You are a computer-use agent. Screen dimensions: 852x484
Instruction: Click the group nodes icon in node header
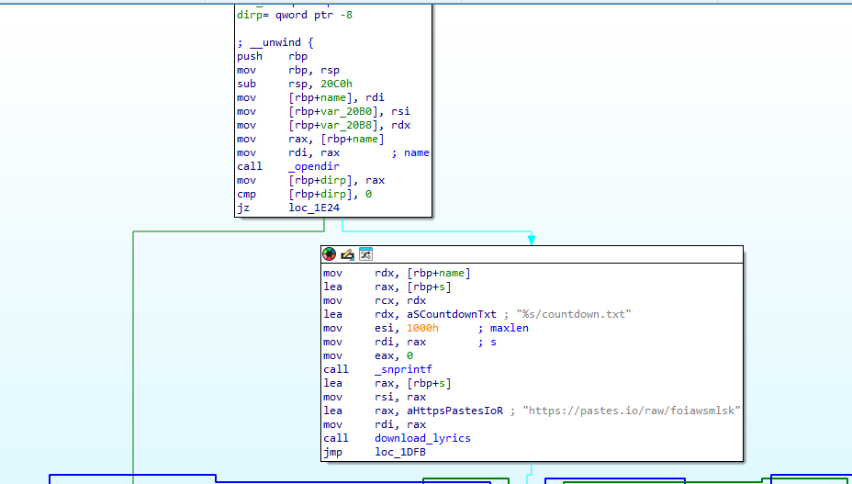click(365, 254)
